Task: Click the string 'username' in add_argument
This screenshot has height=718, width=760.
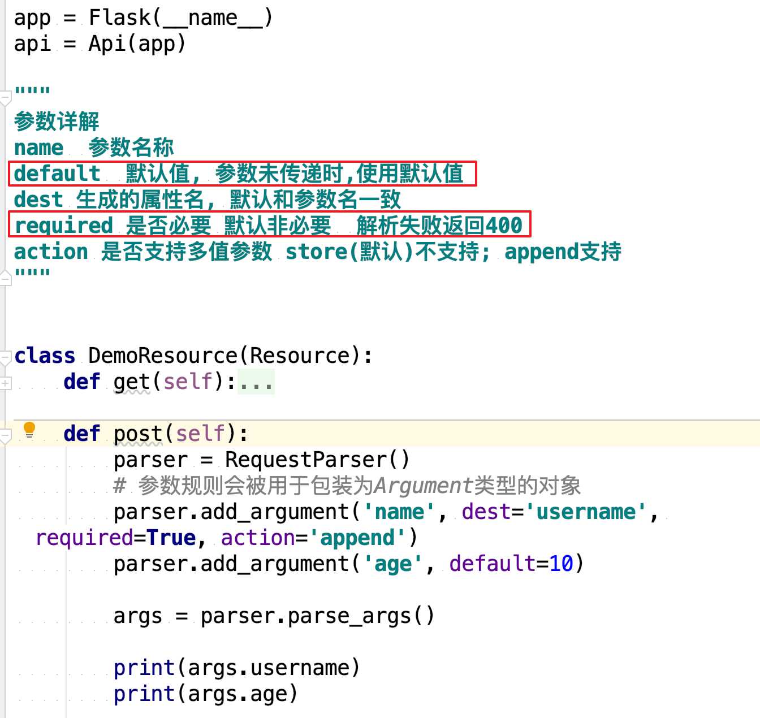Action: tap(586, 512)
